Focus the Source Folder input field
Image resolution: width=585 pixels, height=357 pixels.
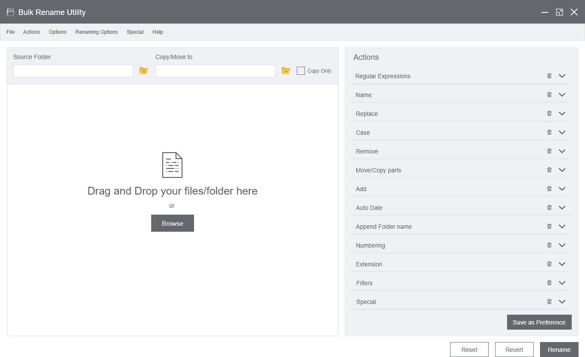(x=73, y=71)
